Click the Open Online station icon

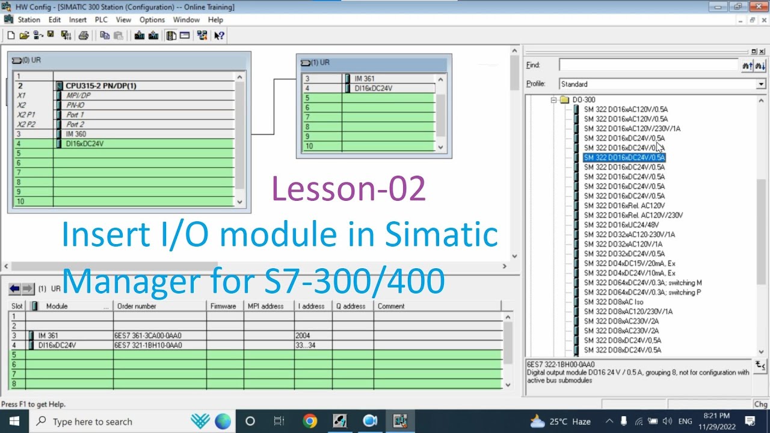point(38,35)
